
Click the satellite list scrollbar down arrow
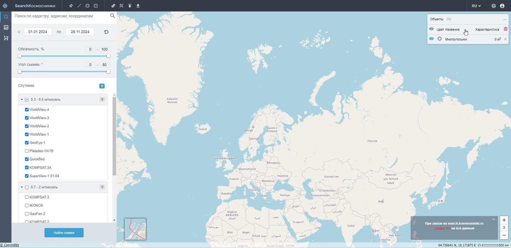tap(114, 220)
